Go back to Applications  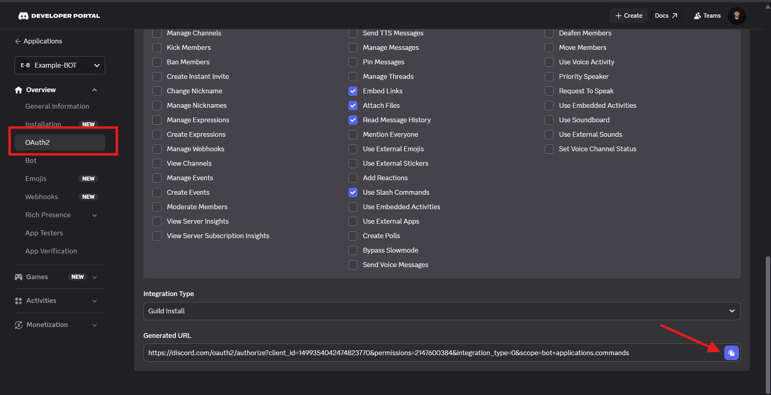click(x=39, y=41)
